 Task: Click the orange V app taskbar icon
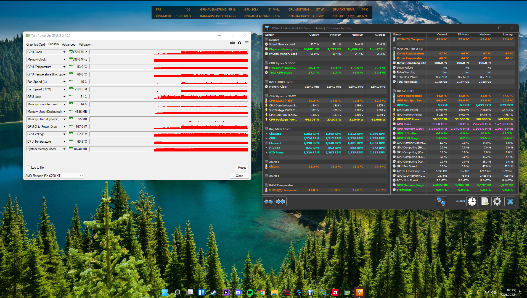[359, 292]
